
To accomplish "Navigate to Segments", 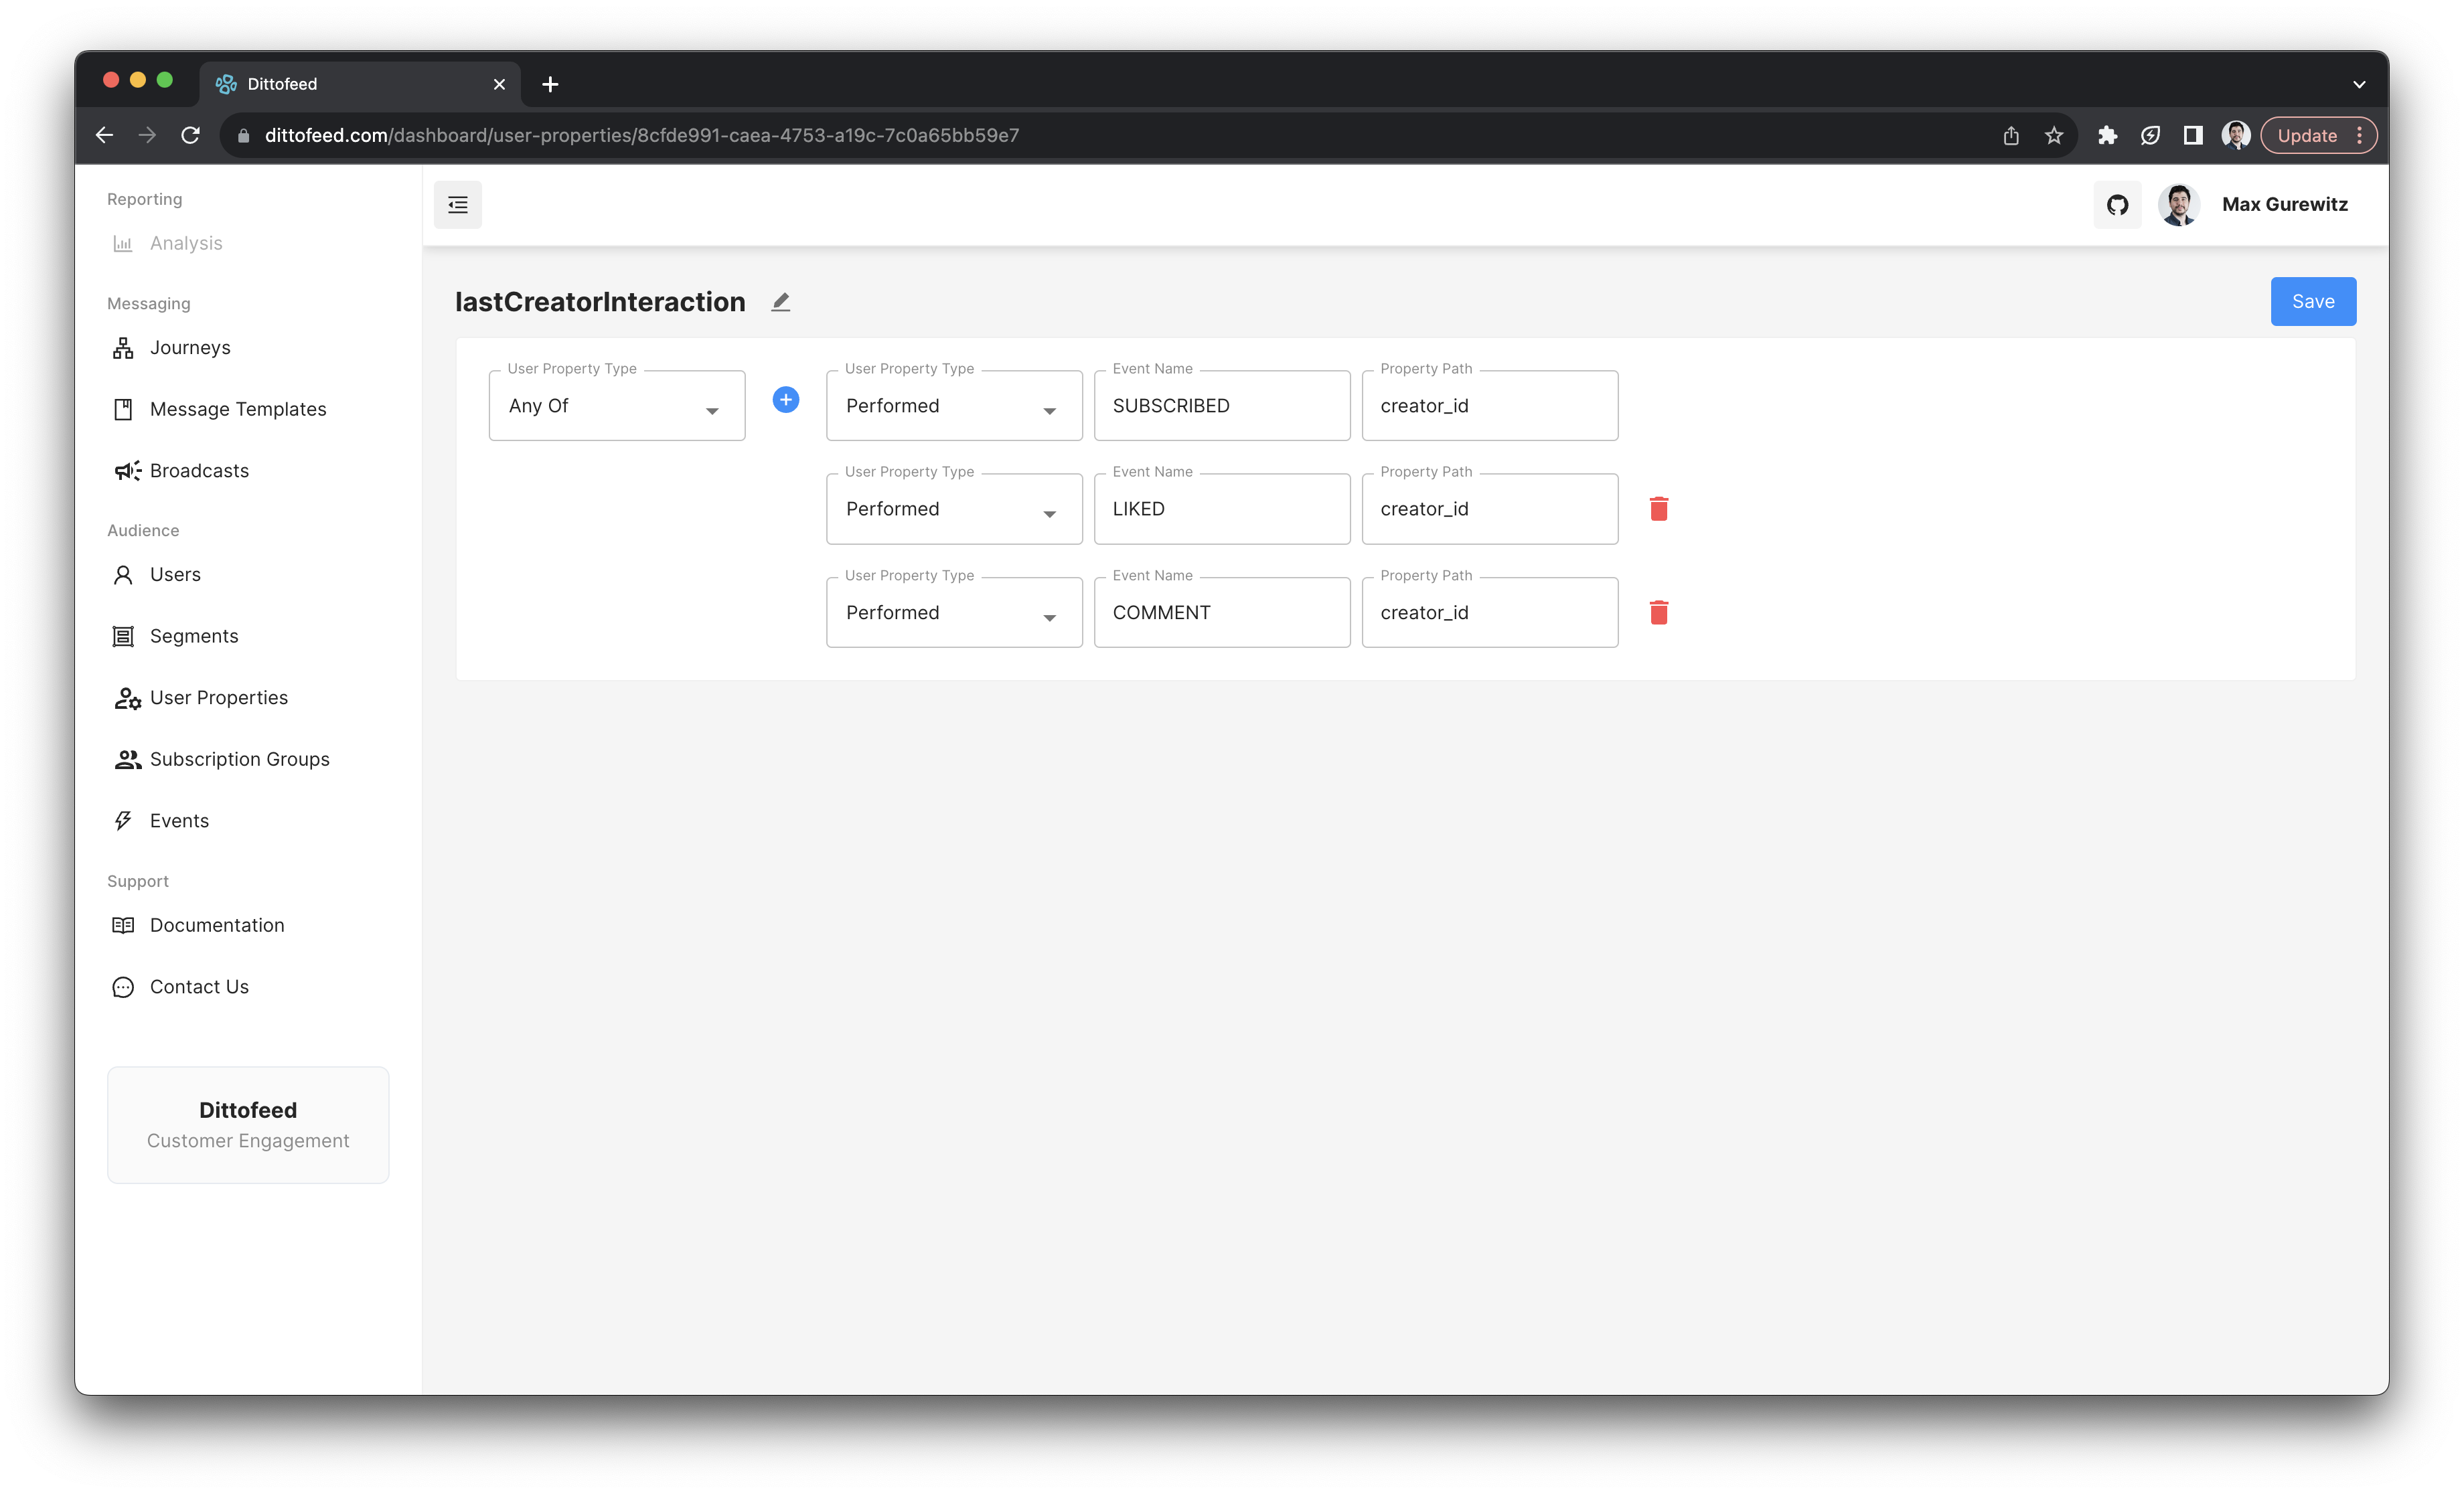I will [x=194, y=636].
